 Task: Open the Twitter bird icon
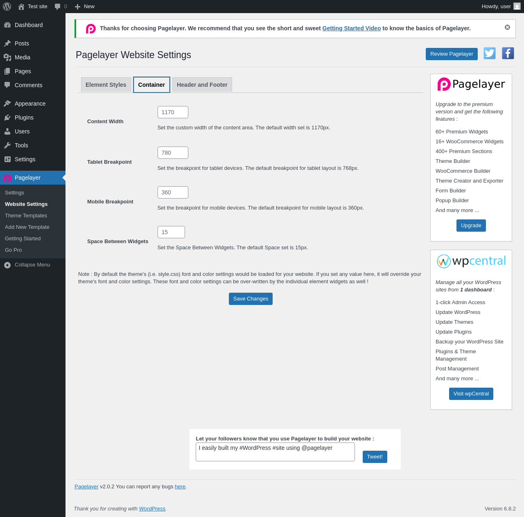(490, 53)
